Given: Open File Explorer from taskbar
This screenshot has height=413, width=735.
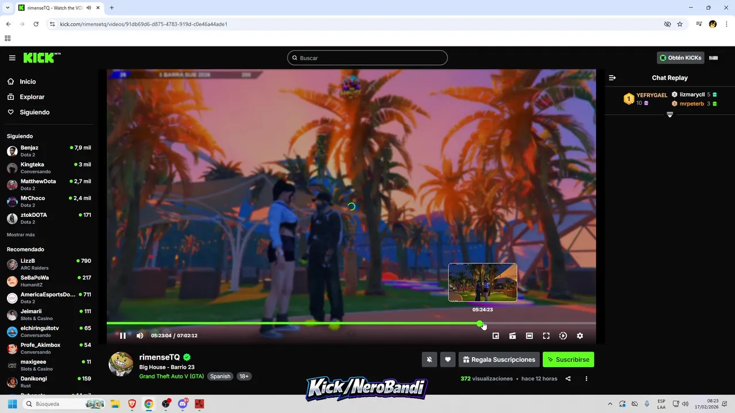Looking at the screenshot, I should pos(114,404).
